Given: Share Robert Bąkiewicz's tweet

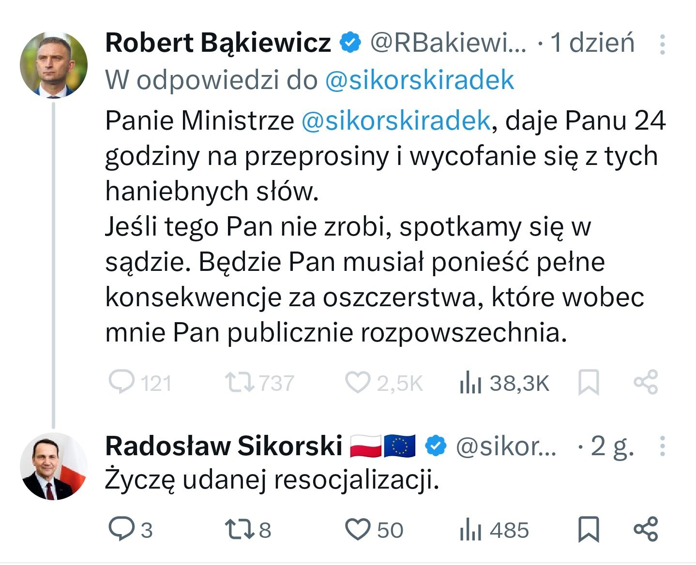Looking at the screenshot, I should (x=646, y=382).
